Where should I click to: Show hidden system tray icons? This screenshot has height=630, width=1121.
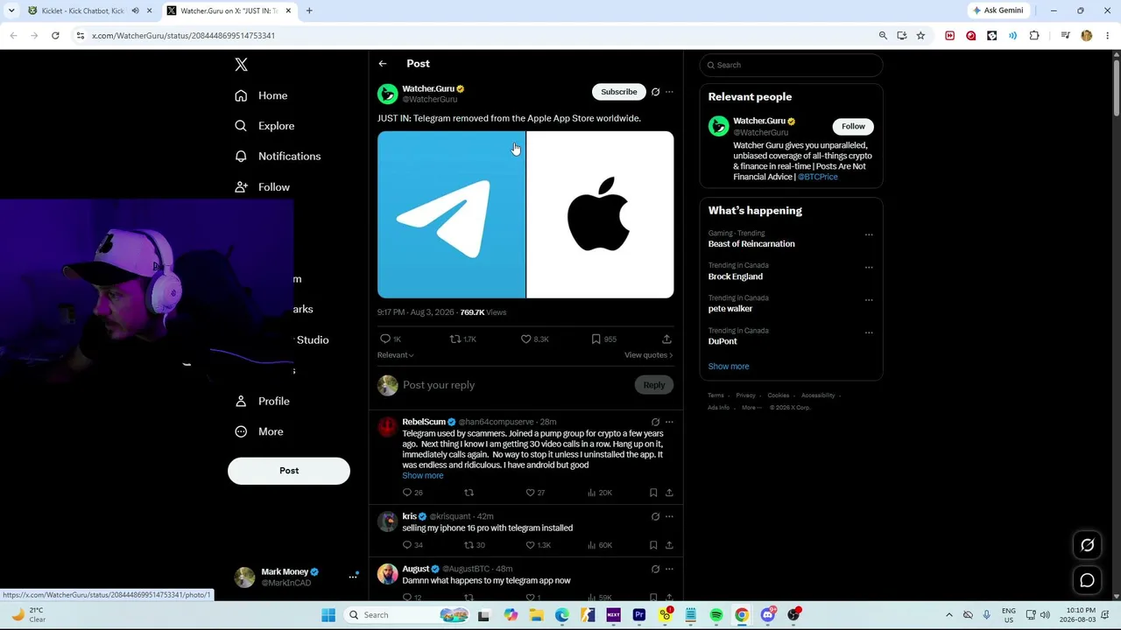point(948,615)
